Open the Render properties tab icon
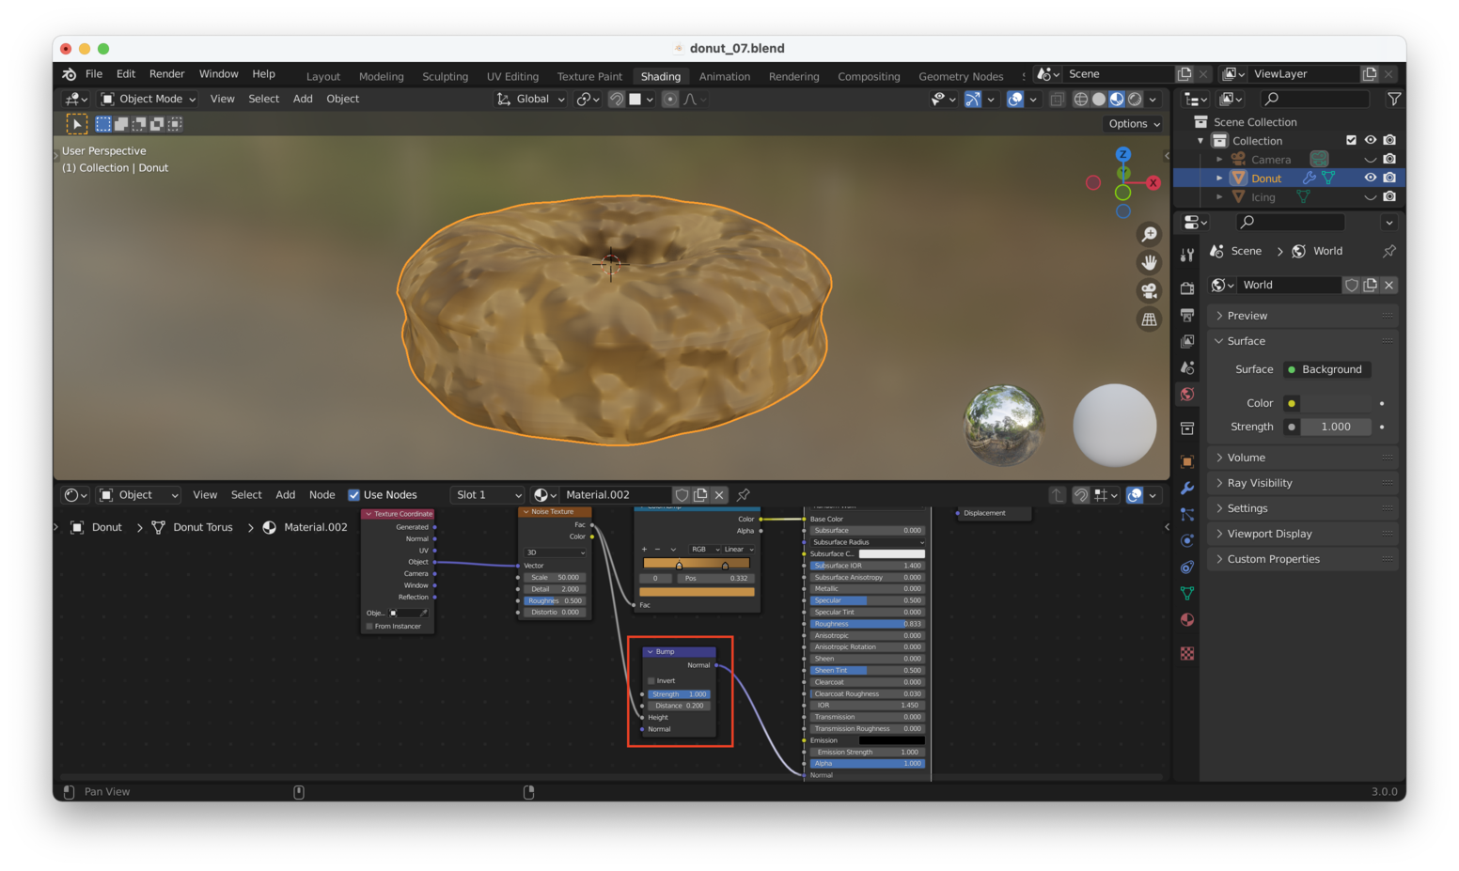 (x=1187, y=288)
